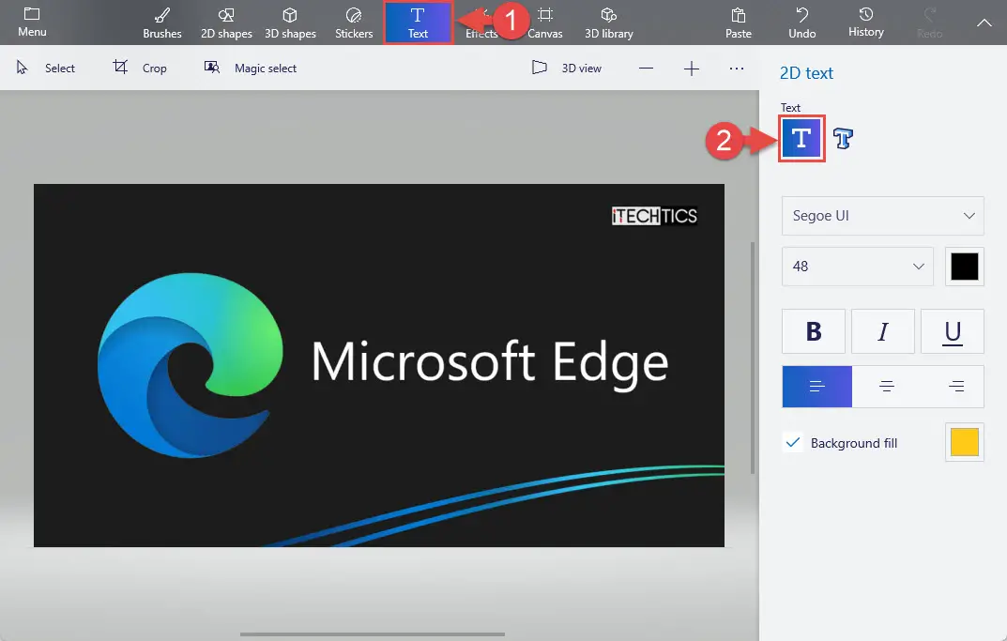1007x641 pixels.
Task: Open the Stickers tab
Action: coord(354,23)
